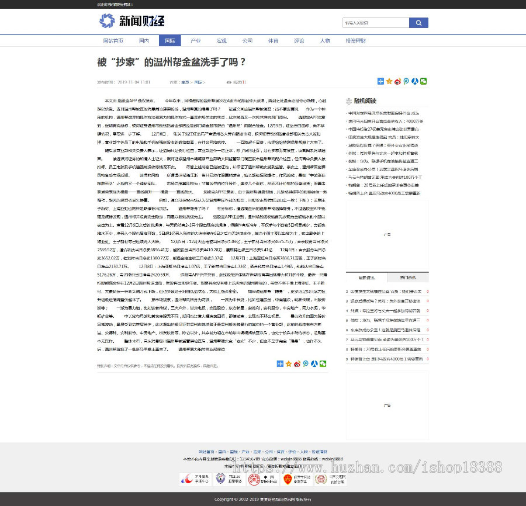The image size is (526, 506).
Task: Open 随机阅读 item starting 马云与特朗普见面
Action: (385, 177)
